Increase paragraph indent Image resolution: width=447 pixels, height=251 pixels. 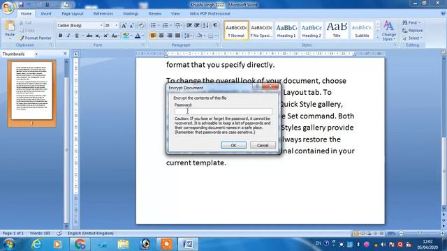click(x=197, y=26)
